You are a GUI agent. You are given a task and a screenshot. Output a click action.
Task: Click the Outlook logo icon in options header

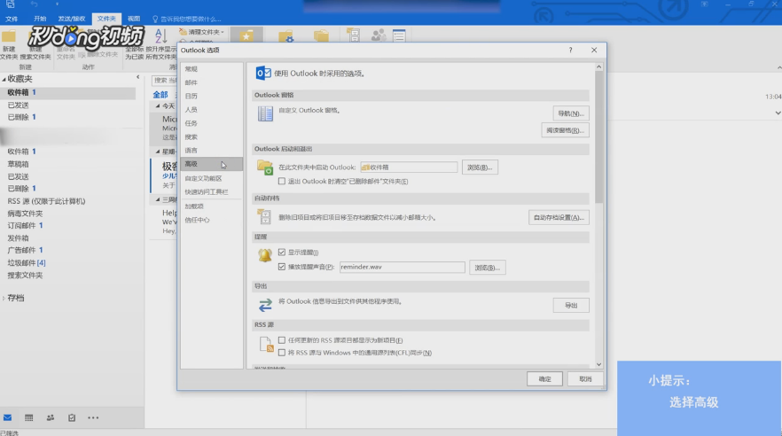[263, 74]
